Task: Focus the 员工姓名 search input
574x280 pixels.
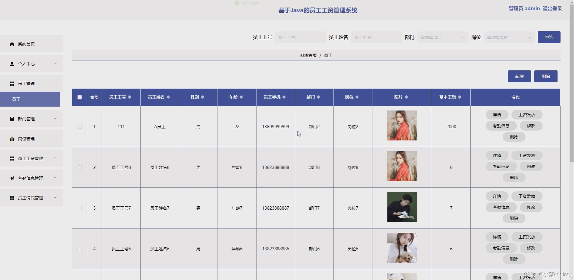Action: coord(376,37)
